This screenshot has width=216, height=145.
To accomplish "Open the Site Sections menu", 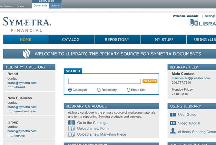I will 6,6.
